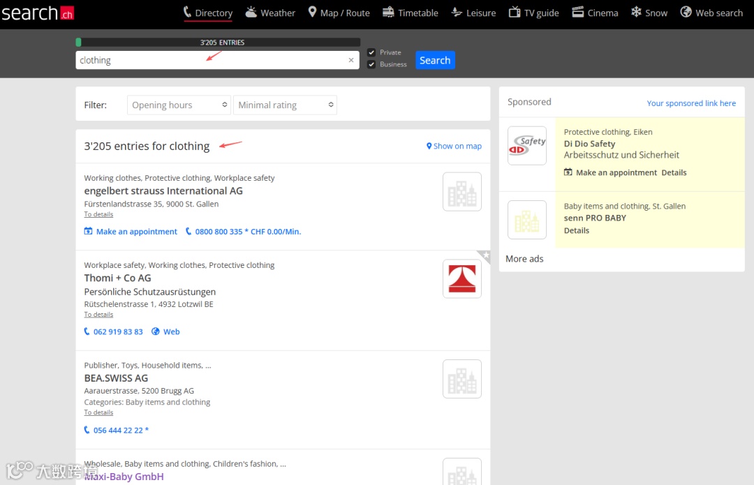Image resolution: width=754 pixels, height=485 pixels.
Task: Click Make an appointment for Di Dio Safety
Action: point(611,172)
